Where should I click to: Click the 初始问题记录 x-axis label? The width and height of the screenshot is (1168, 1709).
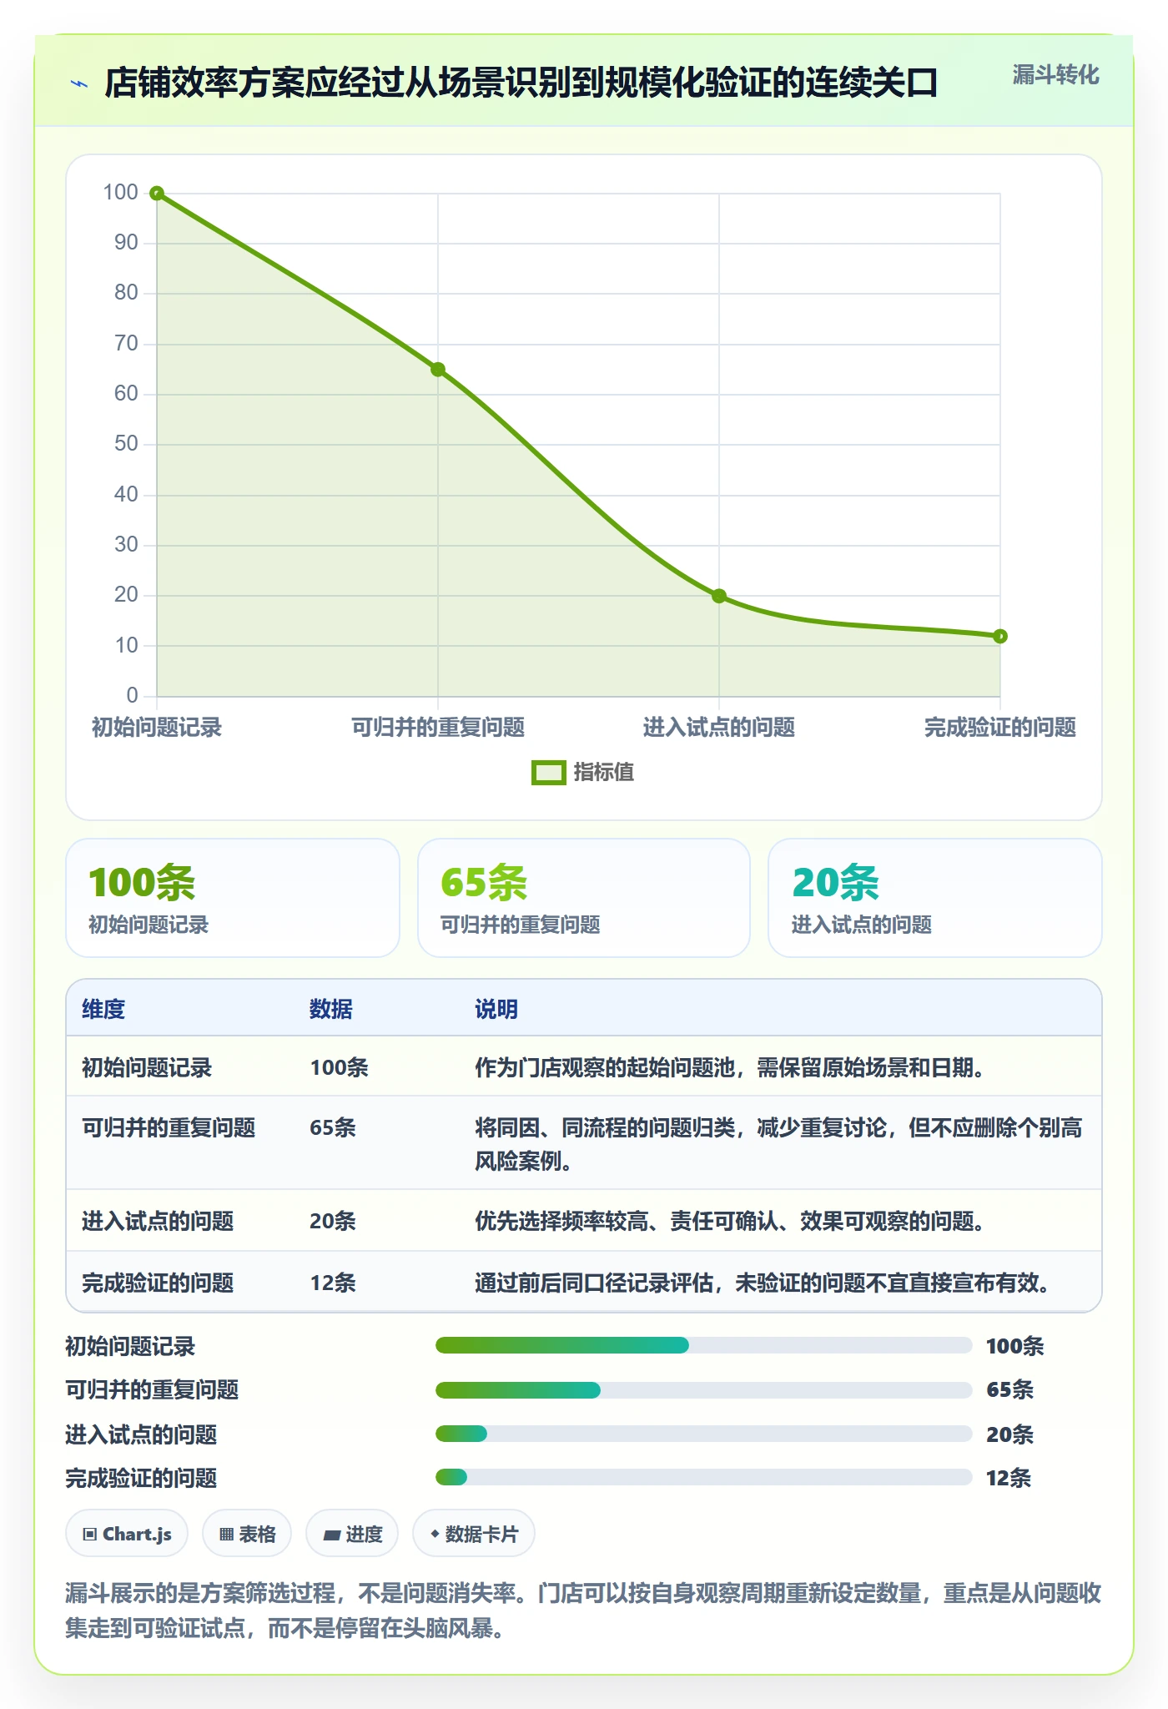[x=157, y=728]
